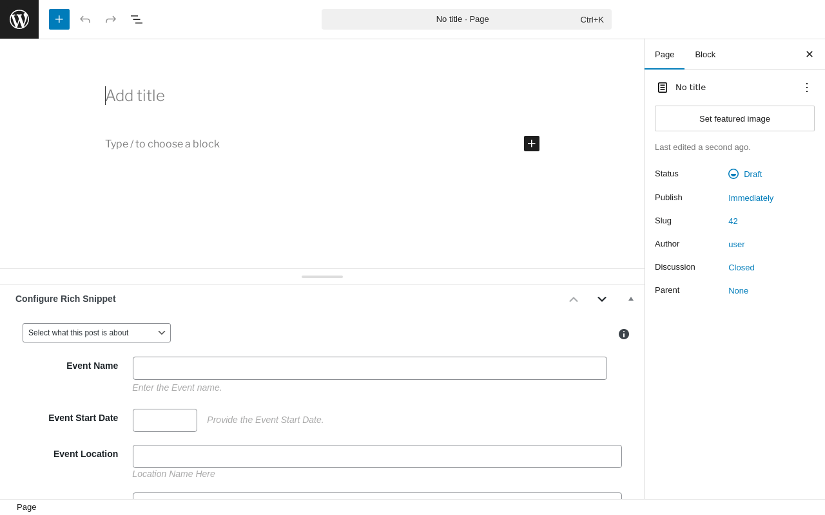The height and width of the screenshot is (515, 825).
Task: Open page actions three-dot menu
Action: (807, 88)
